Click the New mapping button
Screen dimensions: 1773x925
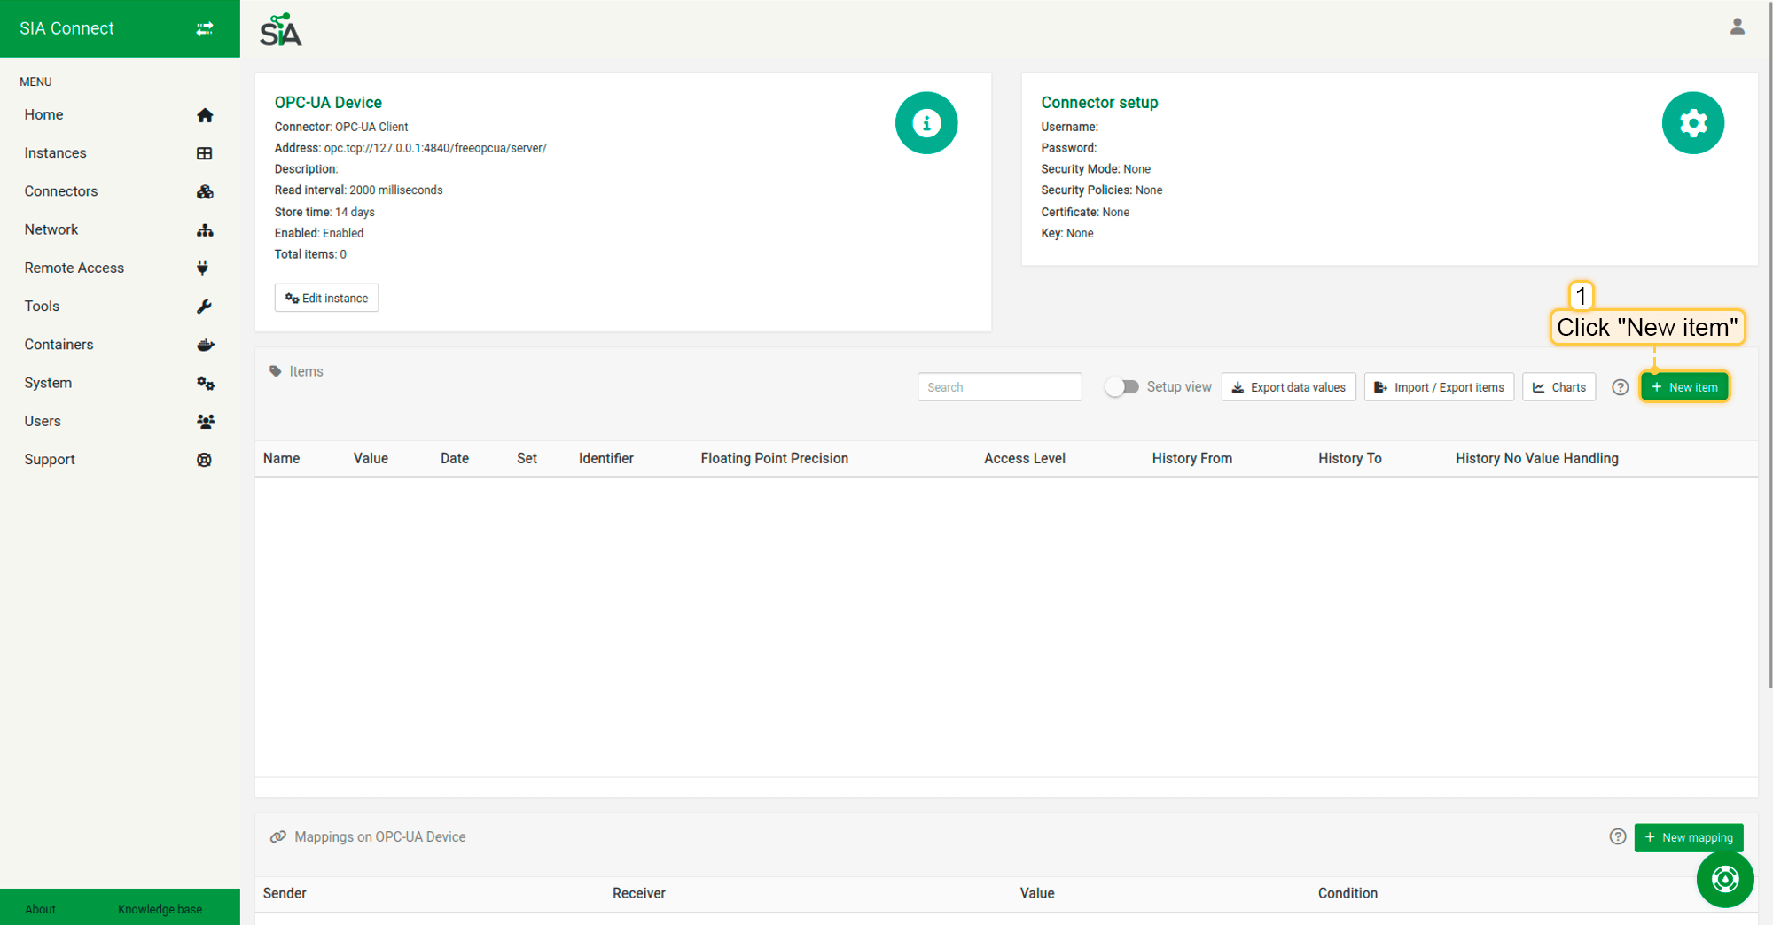pyautogui.click(x=1688, y=837)
